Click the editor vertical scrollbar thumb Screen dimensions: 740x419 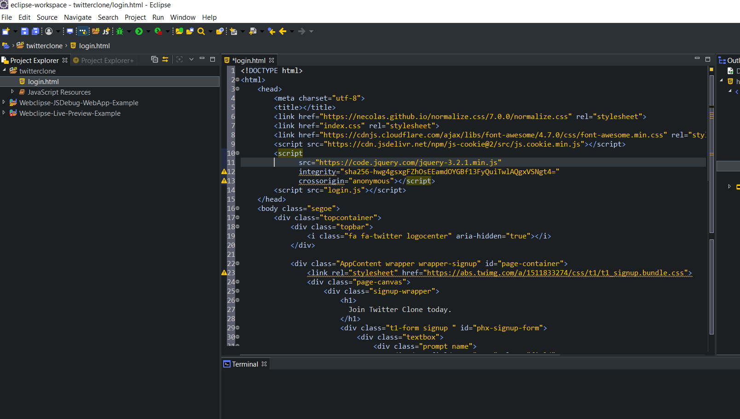[711, 155]
